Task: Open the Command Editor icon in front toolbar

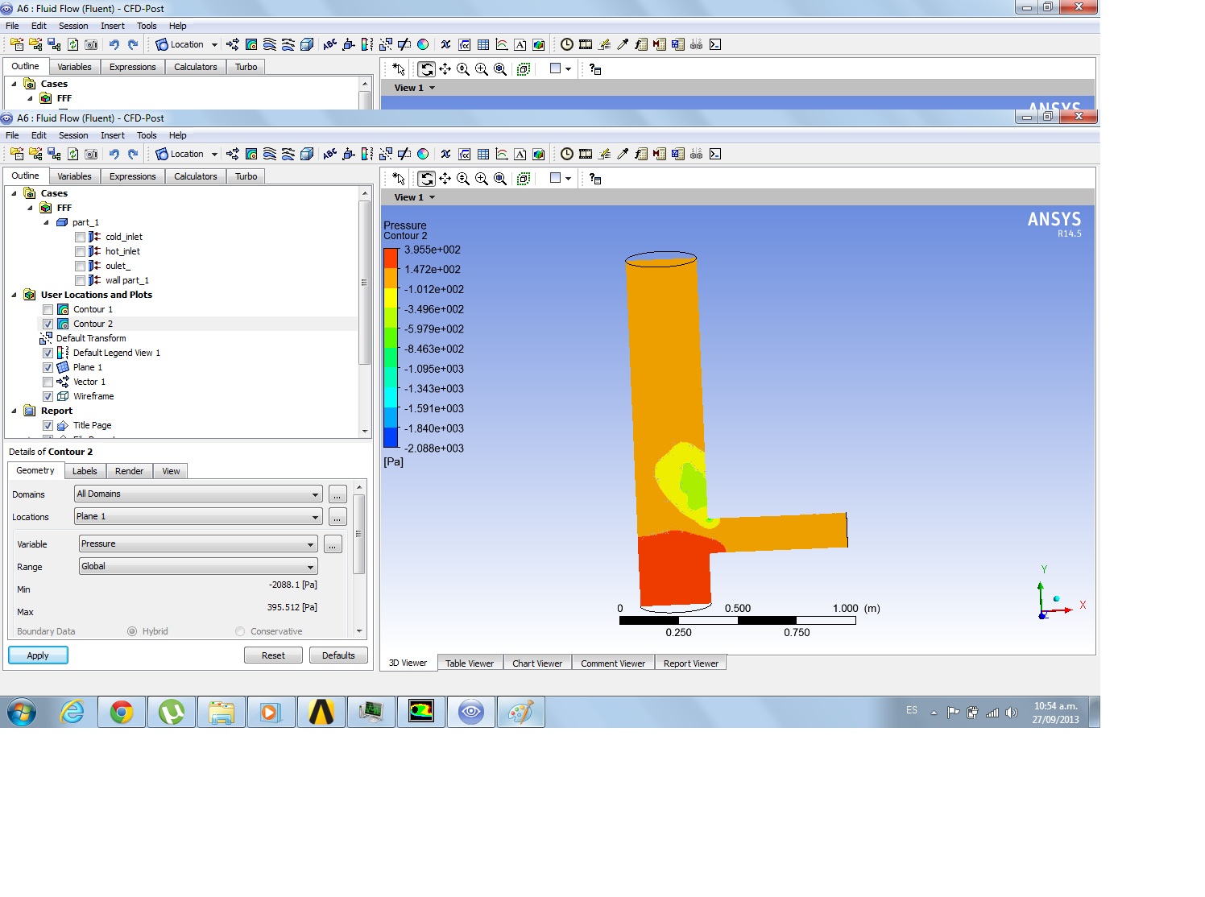Action: tap(714, 154)
